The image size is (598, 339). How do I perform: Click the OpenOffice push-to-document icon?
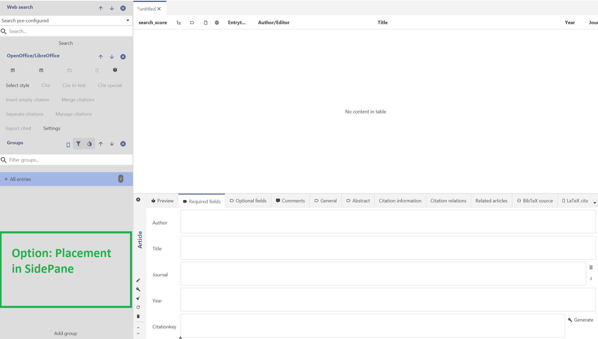[x=13, y=71]
